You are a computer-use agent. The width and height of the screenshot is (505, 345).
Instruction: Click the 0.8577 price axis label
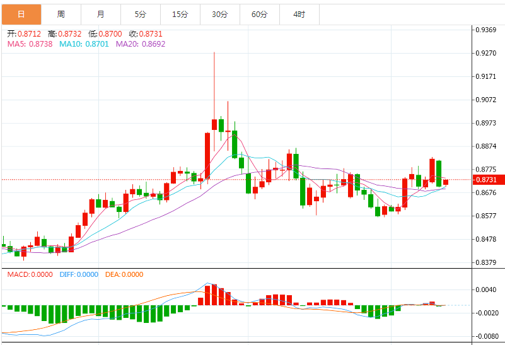coord(486,216)
